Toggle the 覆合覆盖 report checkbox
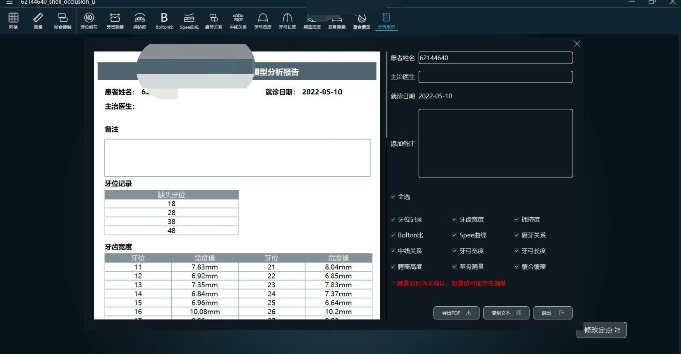The image size is (681, 354). [517, 267]
